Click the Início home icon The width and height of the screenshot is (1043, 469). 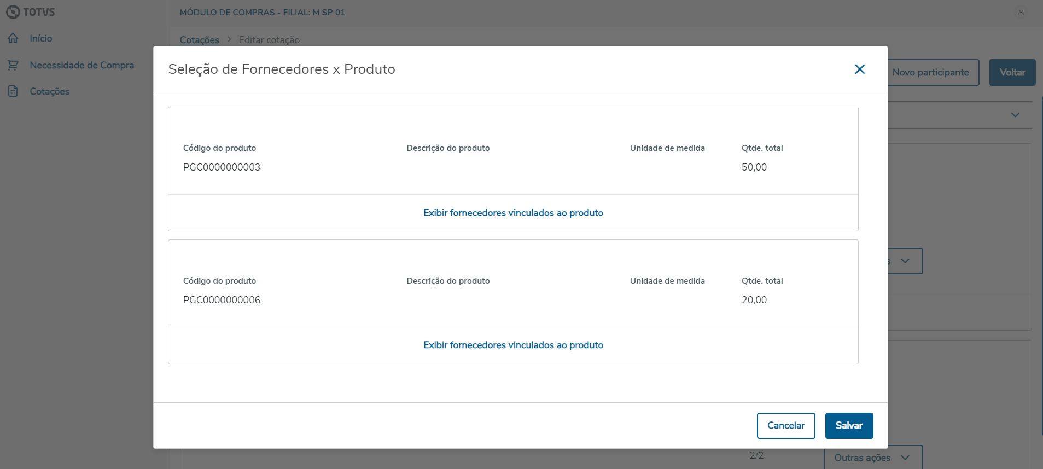[x=13, y=38]
